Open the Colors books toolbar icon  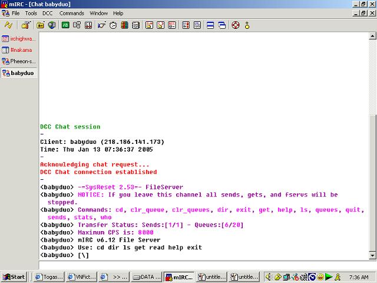pos(124,25)
